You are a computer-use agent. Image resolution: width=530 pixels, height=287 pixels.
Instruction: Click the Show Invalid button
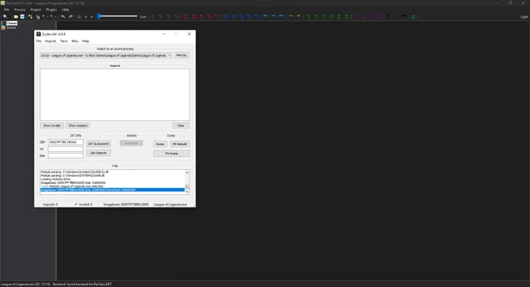click(x=51, y=126)
